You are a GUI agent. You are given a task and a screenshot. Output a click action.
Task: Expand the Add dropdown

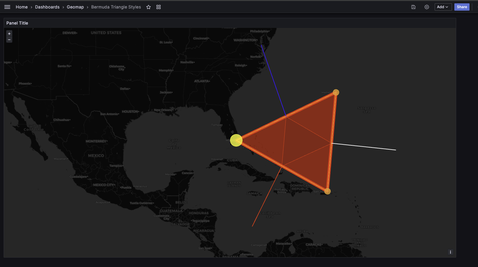(443, 7)
